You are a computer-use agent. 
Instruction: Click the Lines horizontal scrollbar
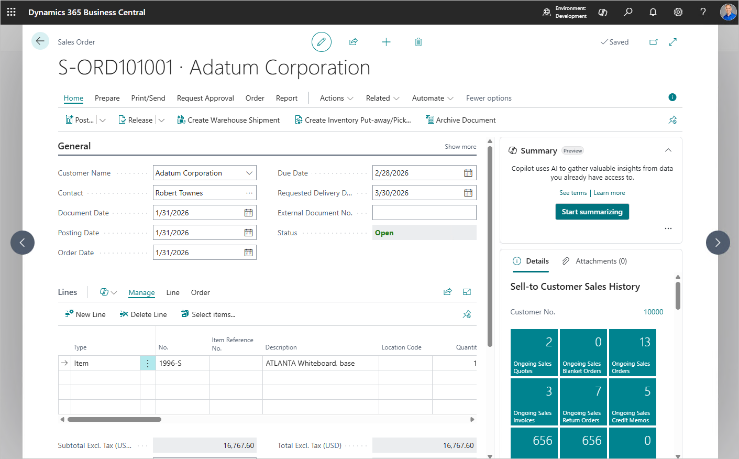pyautogui.click(x=114, y=419)
